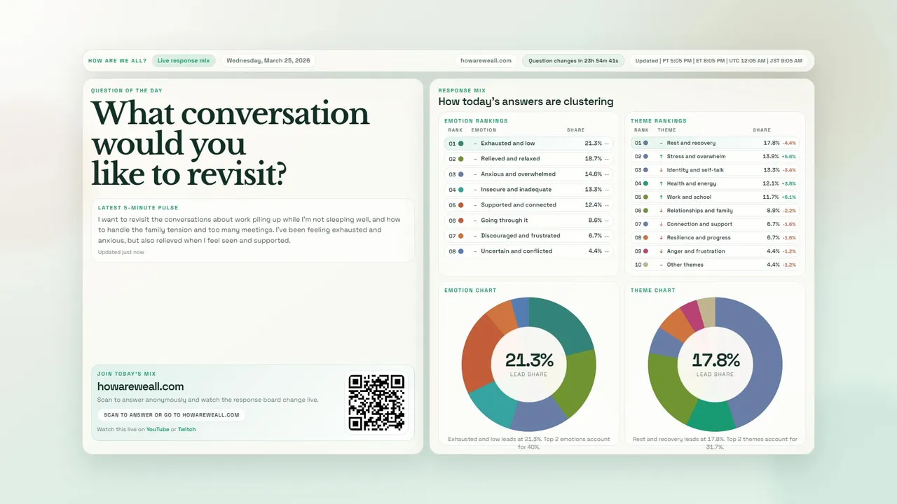Click the Theme Chart label
The image size is (897, 504).
coord(655,290)
